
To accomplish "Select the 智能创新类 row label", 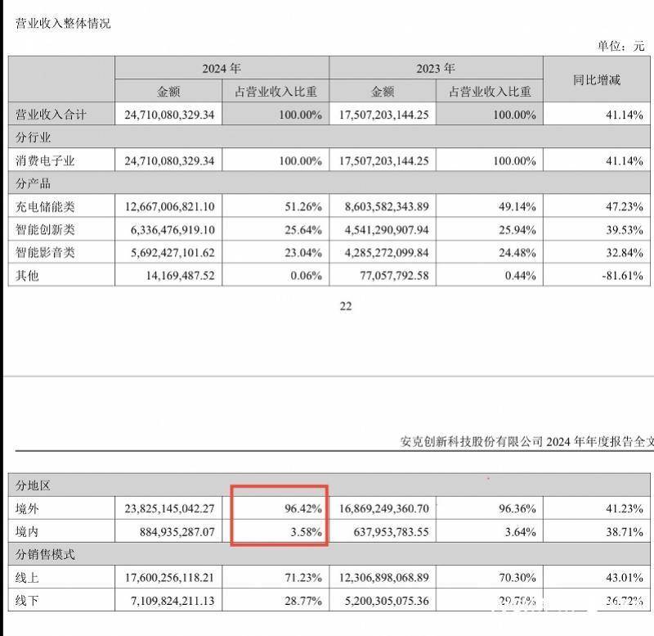I will pos(45,229).
